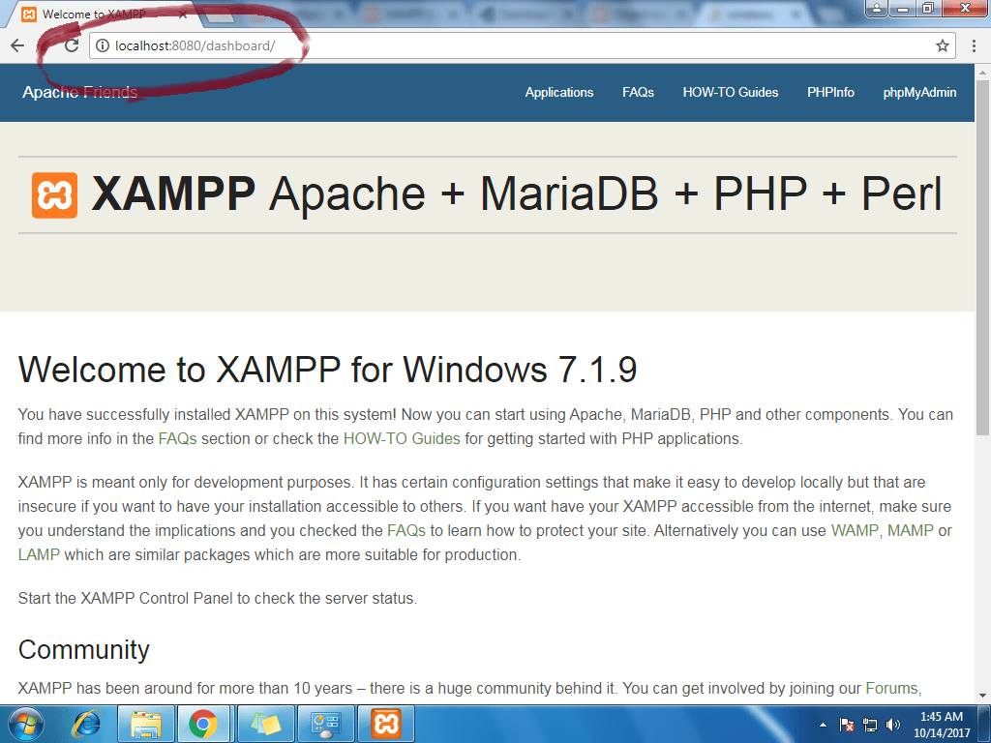Open a new tab next to the XAMPP tab
Viewport: 991px width, 743px height.
coord(218,15)
